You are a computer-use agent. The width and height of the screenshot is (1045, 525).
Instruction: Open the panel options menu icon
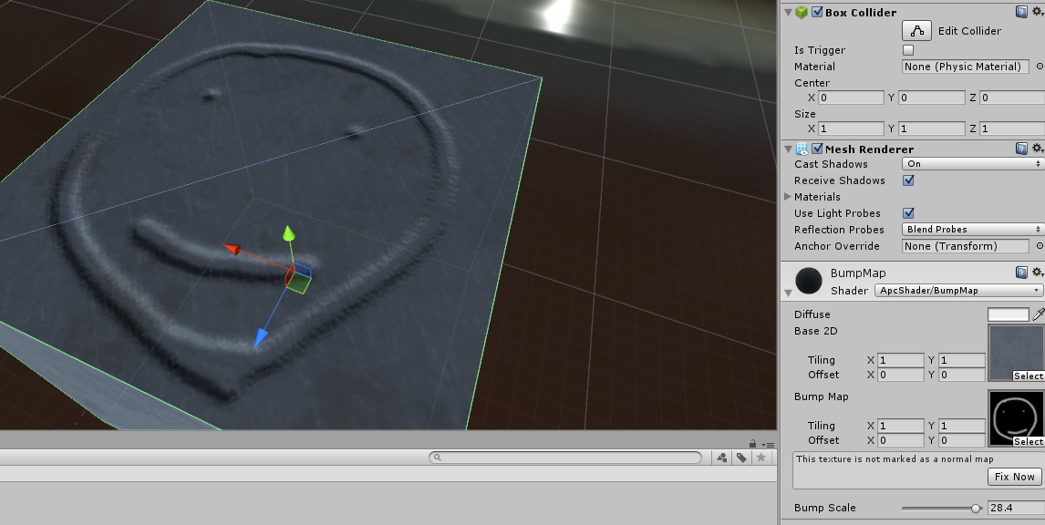coord(769,445)
